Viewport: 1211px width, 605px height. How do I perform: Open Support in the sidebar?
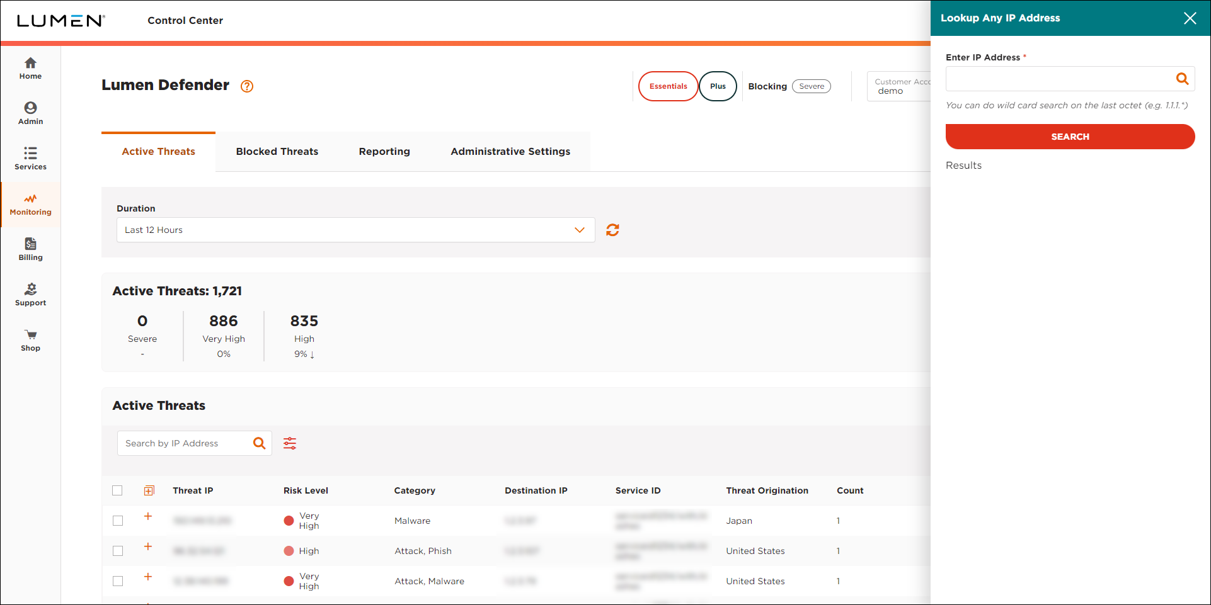point(30,295)
